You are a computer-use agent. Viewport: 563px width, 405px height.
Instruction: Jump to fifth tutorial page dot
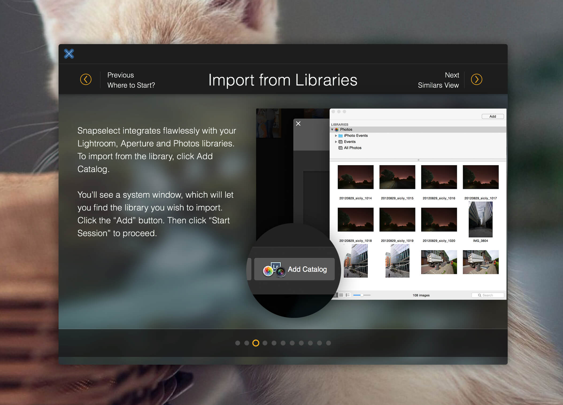(x=274, y=343)
